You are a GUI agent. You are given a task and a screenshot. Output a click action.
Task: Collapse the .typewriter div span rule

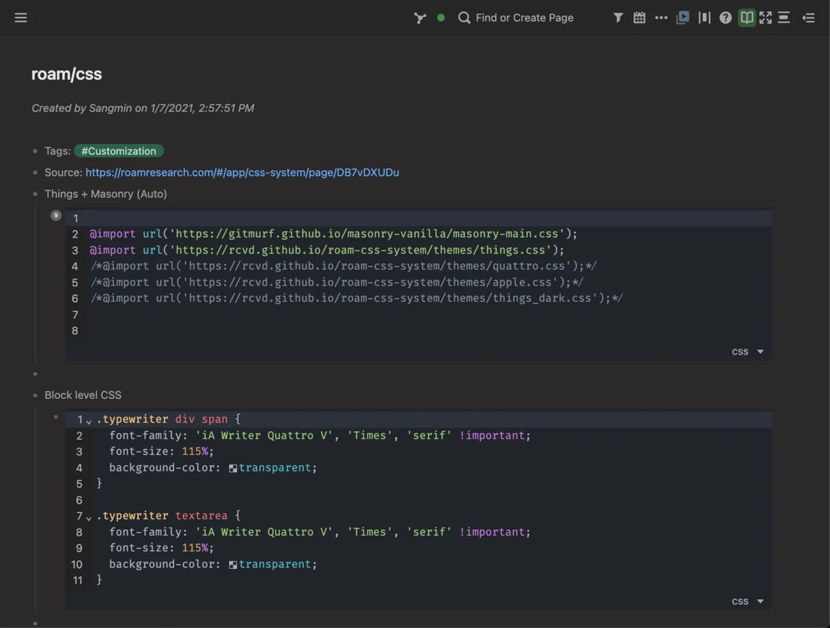point(89,421)
